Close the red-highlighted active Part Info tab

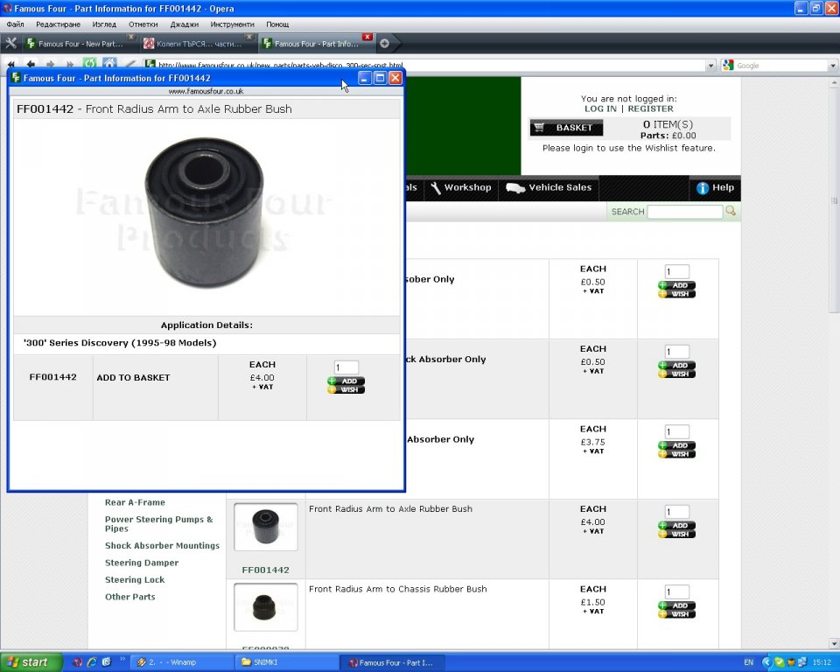pyautogui.click(x=367, y=37)
